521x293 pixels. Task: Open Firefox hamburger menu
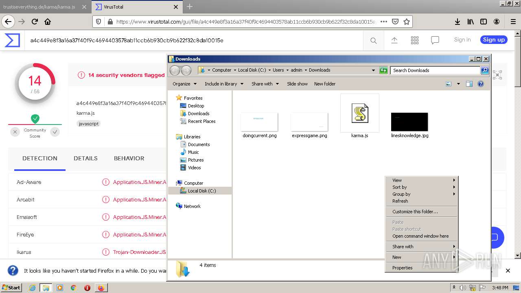[513, 22]
